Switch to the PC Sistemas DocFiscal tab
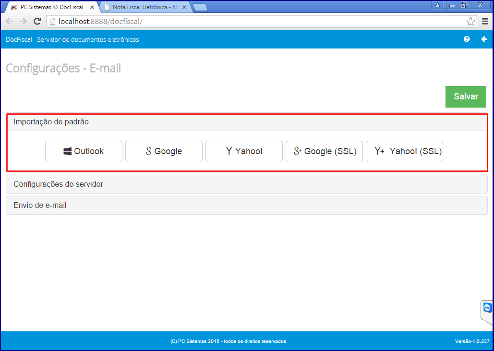Viewport: 494px width, 351px height. 52,7
